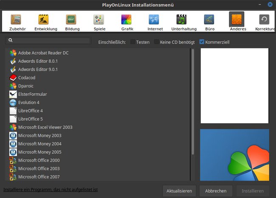Open the Spiele gamepad icon

(x=99, y=20)
